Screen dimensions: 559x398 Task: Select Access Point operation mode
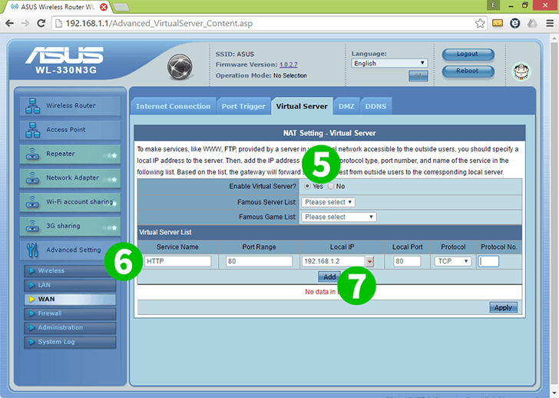pyautogui.click(x=70, y=130)
